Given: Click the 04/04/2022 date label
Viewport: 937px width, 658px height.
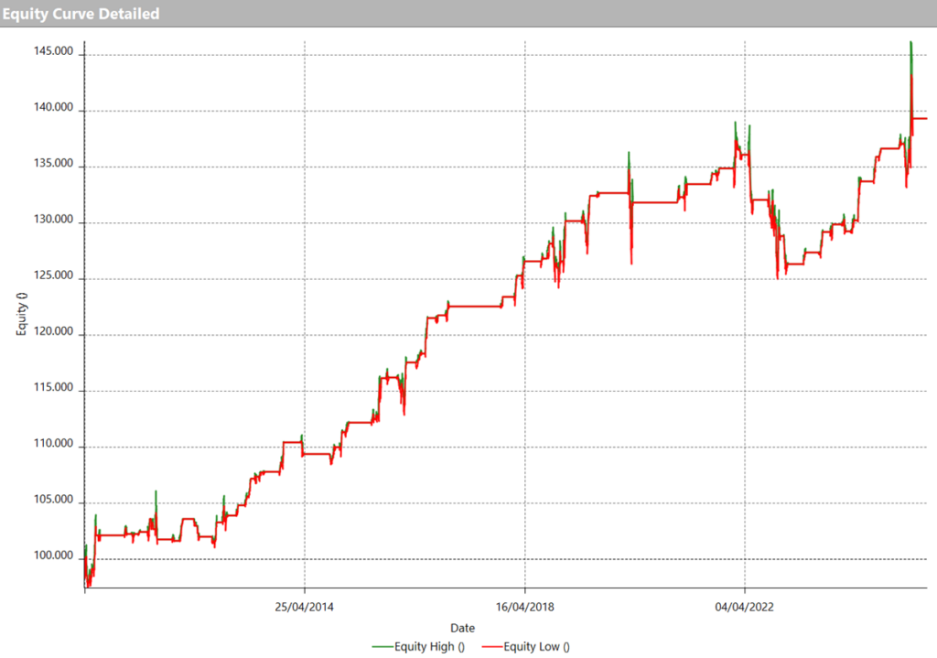Looking at the screenshot, I should [x=745, y=607].
